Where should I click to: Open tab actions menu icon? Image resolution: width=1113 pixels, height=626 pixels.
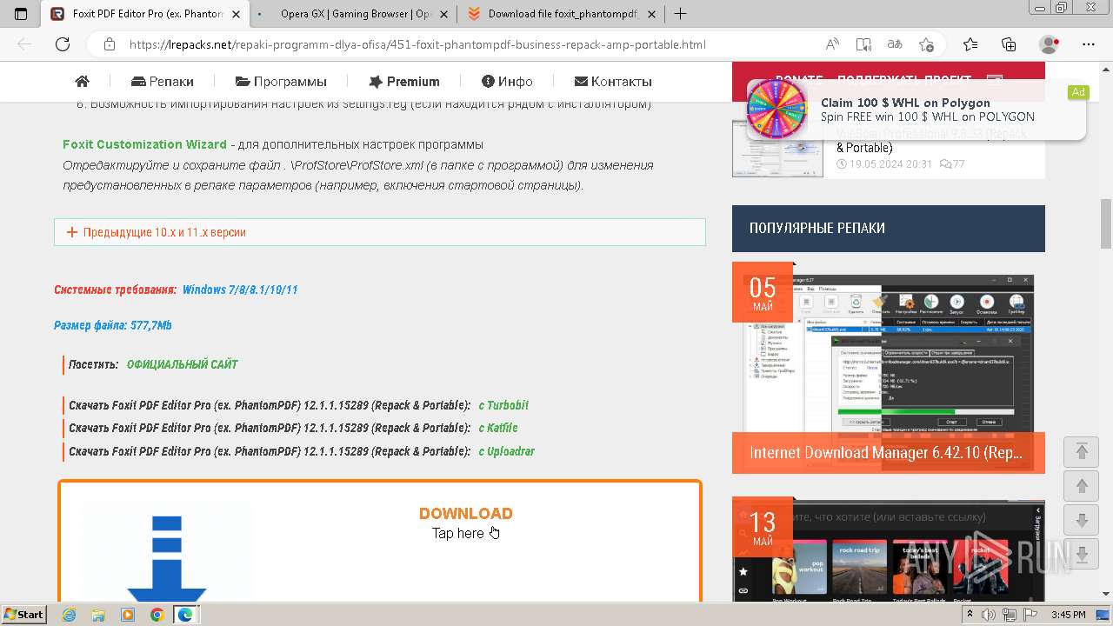21,14
